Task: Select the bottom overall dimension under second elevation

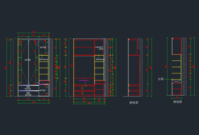Action: (x=89, y=103)
